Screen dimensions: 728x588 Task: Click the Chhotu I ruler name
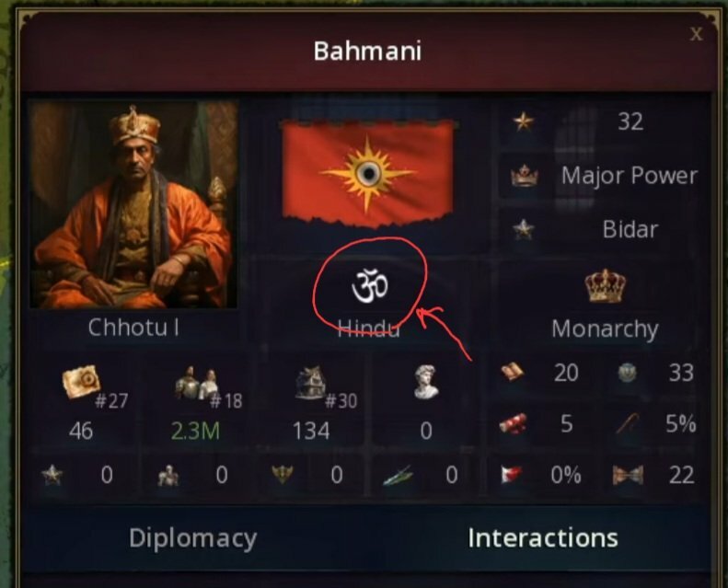133,328
